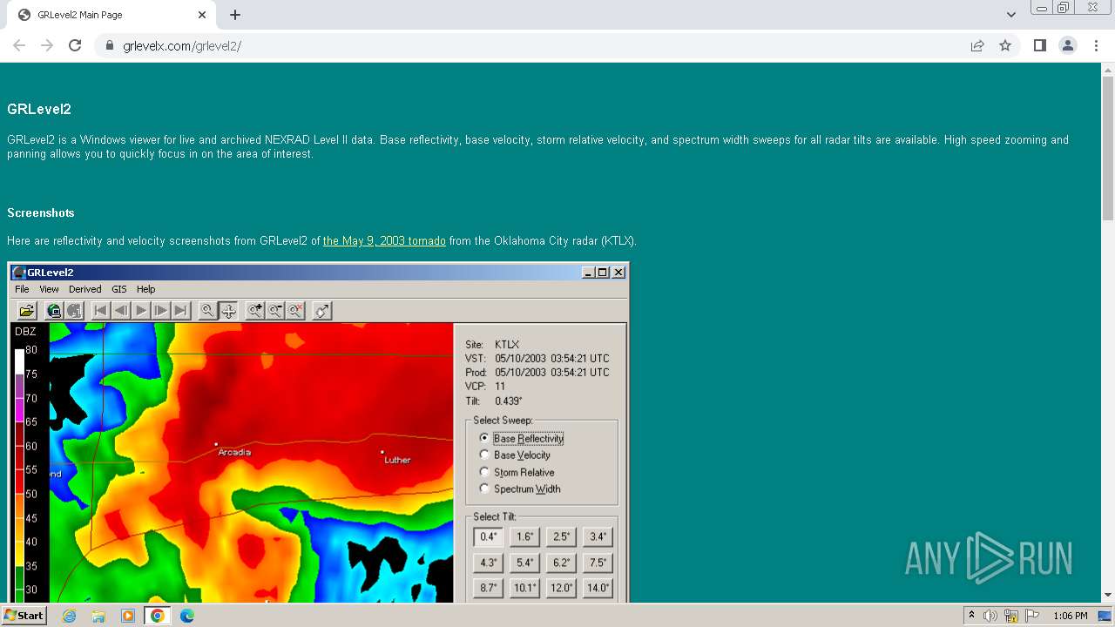Viewport: 1115px width, 627px height.
Task: Show hidden system tray icons
Action: 971,616
